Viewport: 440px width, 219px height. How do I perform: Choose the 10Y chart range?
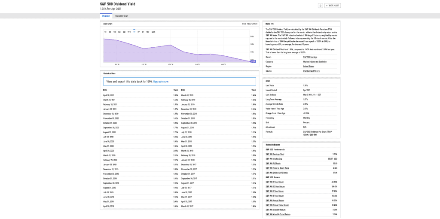[148, 32]
